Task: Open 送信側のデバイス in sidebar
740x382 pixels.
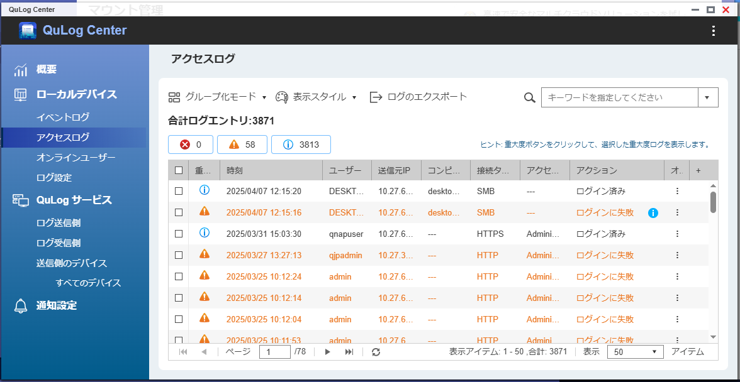Action: point(72,263)
